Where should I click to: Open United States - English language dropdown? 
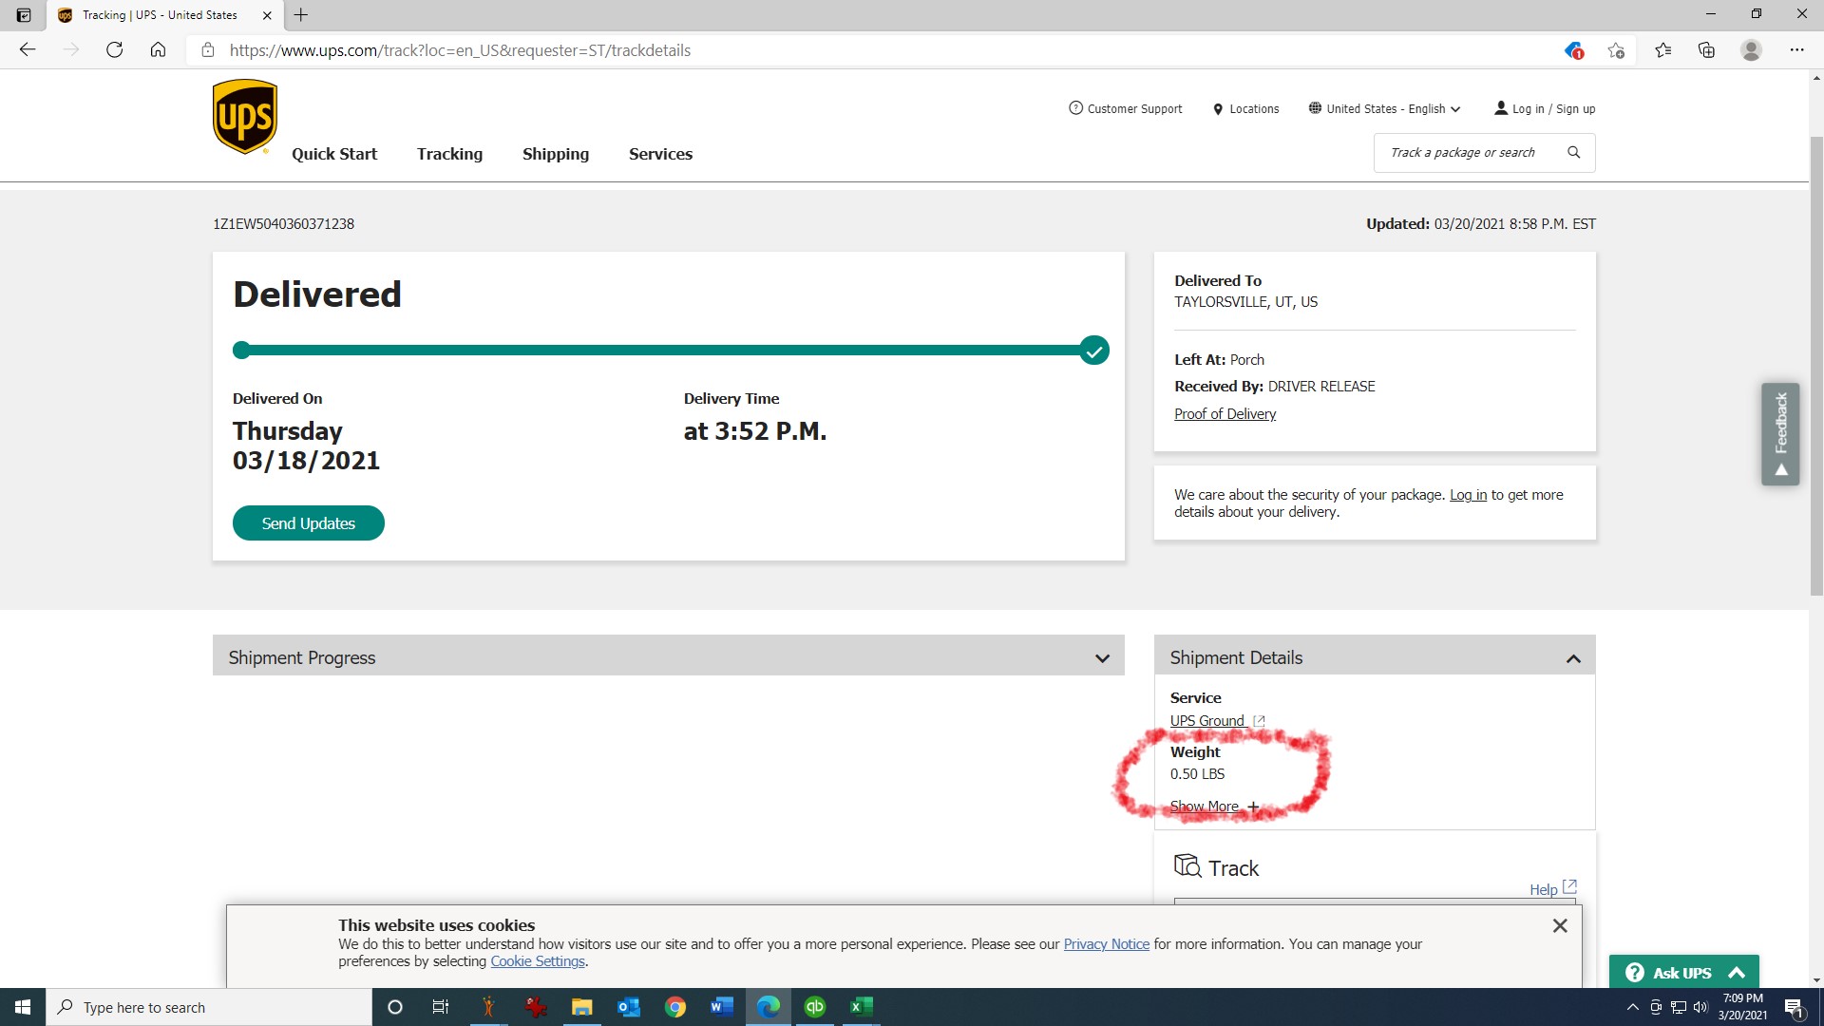[x=1384, y=109]
